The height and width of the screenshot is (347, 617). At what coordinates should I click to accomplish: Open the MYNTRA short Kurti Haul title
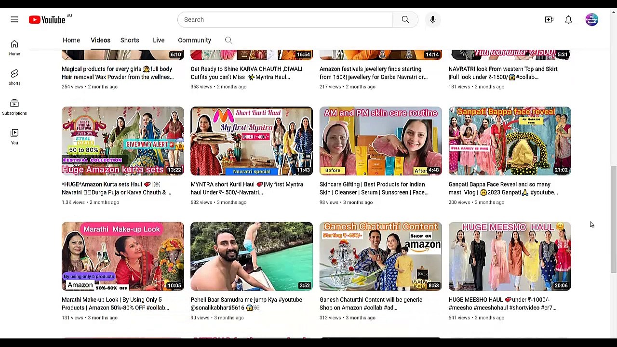point(247,188)
